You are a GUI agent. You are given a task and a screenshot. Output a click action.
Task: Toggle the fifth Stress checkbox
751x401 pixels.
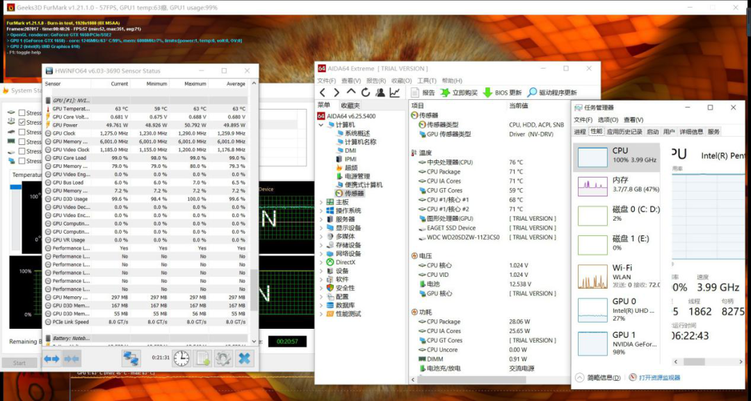click(22, 151)
